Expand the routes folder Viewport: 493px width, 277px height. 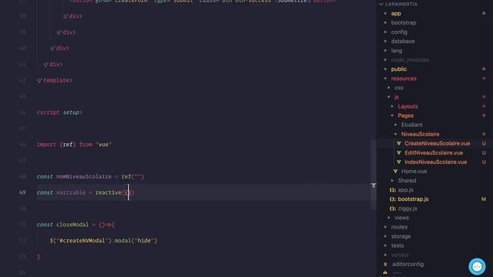click(x=385, y=227)
